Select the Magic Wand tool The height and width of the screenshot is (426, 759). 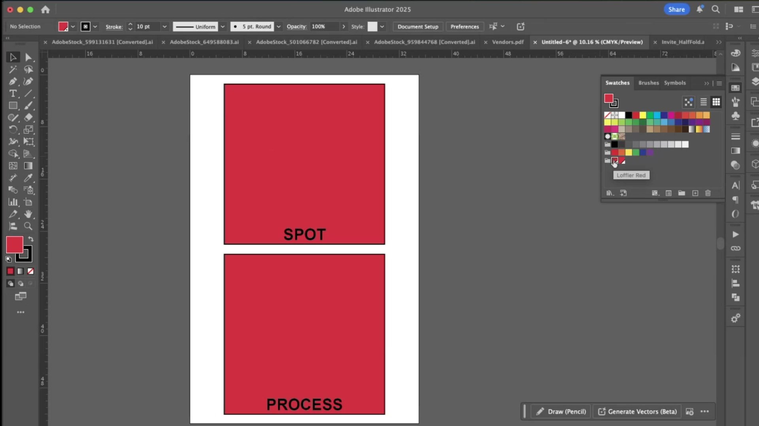(x=13, y=69)
